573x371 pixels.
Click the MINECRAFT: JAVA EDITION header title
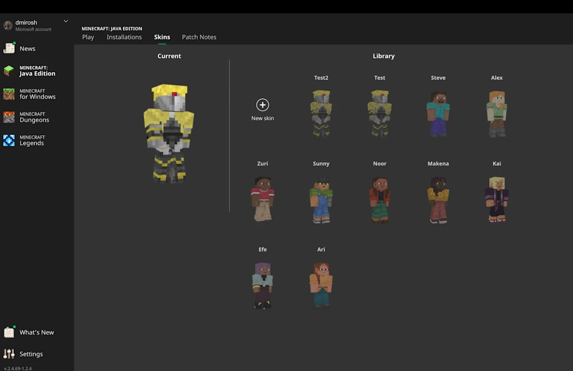point(112,29)
